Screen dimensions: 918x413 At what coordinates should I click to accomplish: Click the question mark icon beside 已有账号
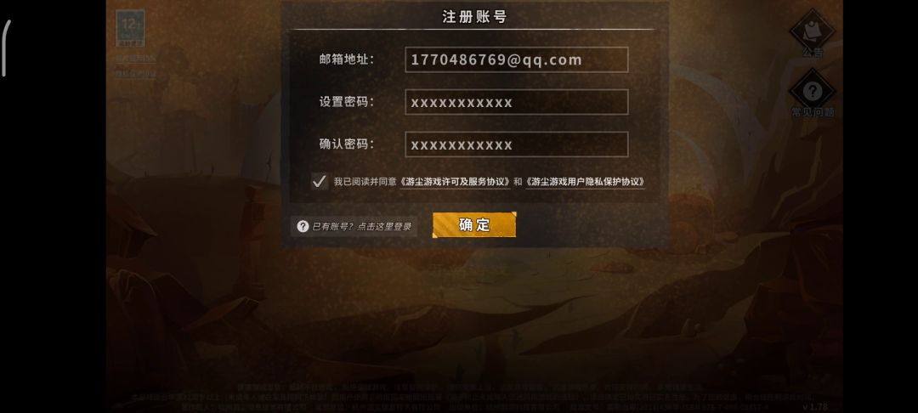303,226
